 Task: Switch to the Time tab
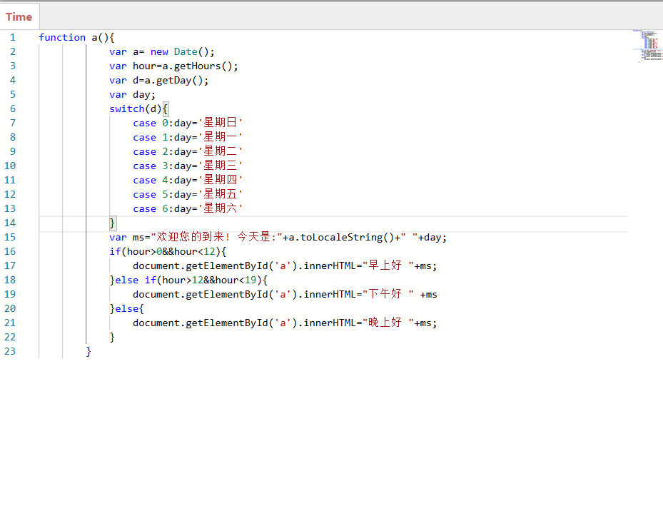pyautogui.click(x=19, y=16)
